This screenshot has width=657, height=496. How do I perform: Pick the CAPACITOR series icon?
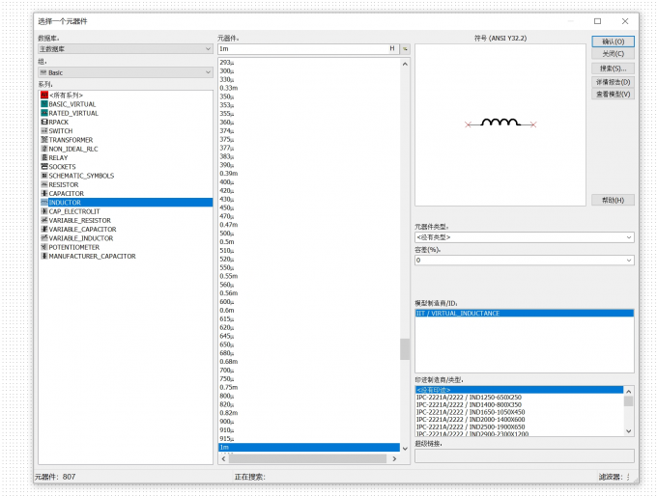[x=44, y=193]
